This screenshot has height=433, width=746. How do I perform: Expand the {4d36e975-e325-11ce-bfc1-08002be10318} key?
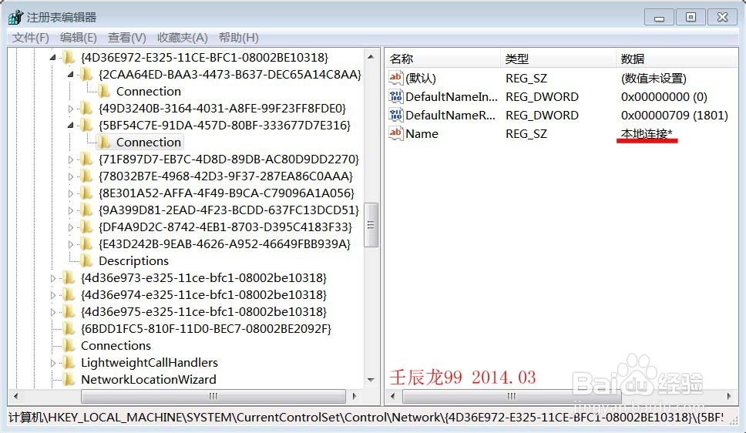coord(53,312)
